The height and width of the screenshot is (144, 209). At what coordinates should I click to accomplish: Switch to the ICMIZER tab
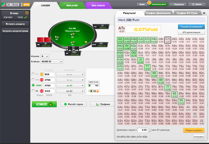tap(45, 5)
